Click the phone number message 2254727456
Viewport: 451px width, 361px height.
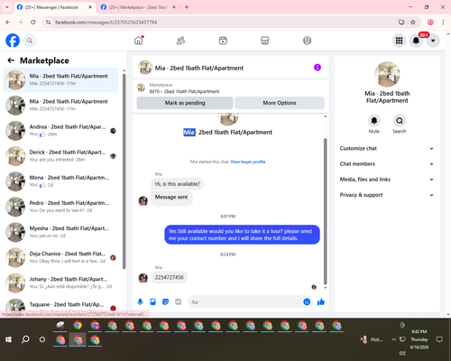(x=169, y=277)
